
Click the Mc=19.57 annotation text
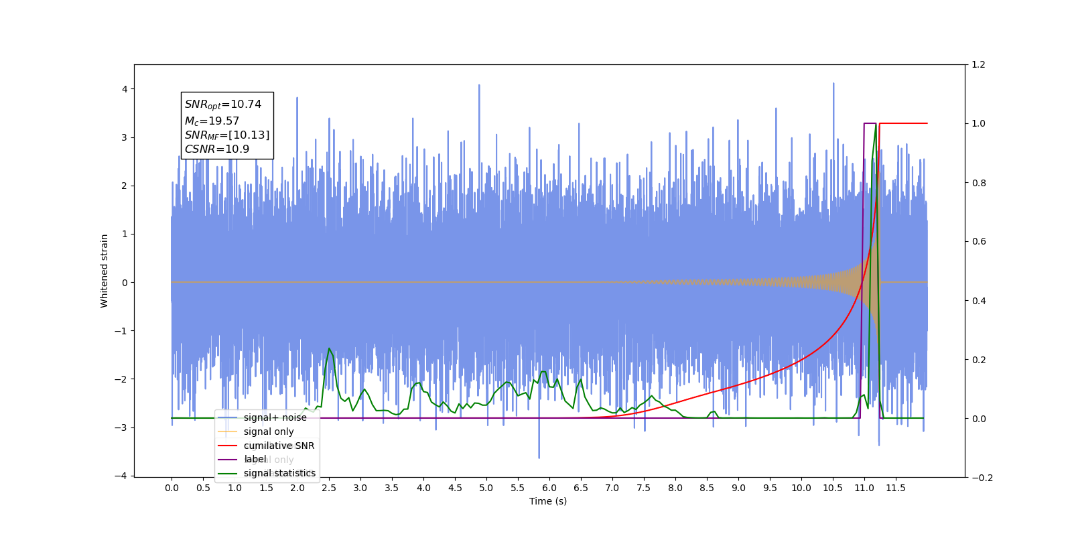coord(212,121)
